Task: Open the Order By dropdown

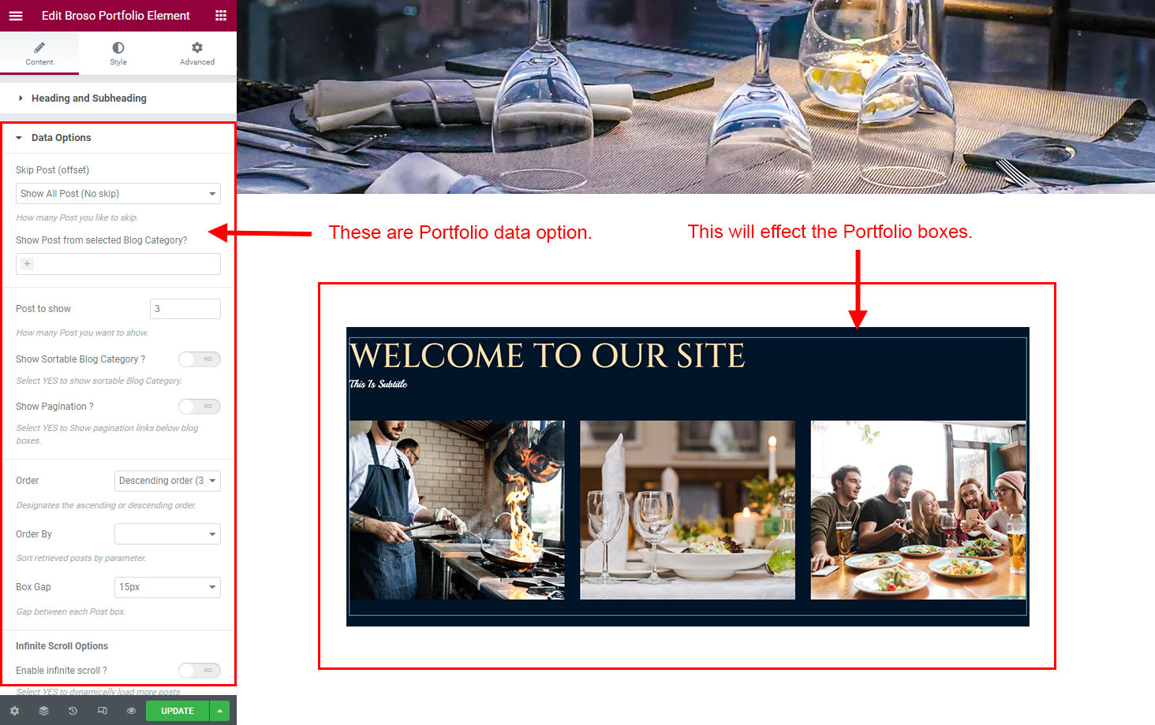Action: click(x=167, y=534)
